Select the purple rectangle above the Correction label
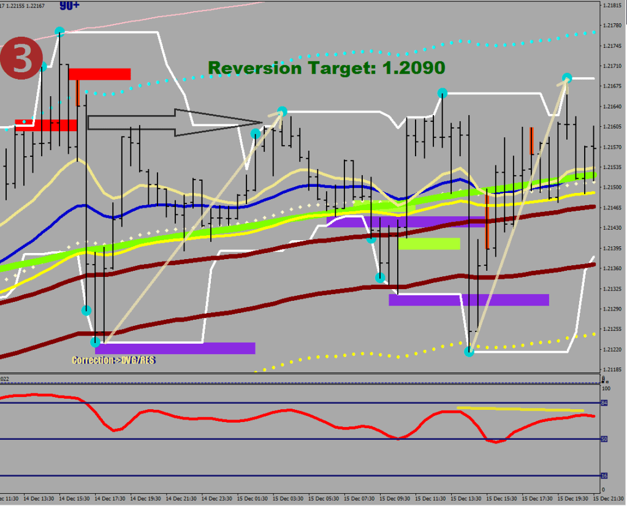627x506 pixels. (x=175, y=348)
